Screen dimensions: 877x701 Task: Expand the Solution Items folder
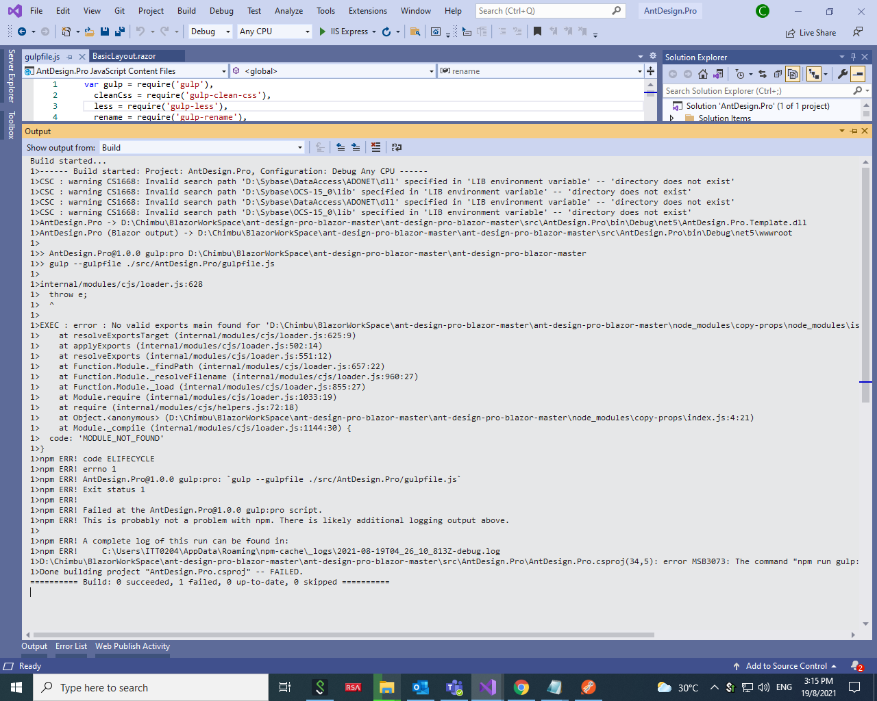671,118
